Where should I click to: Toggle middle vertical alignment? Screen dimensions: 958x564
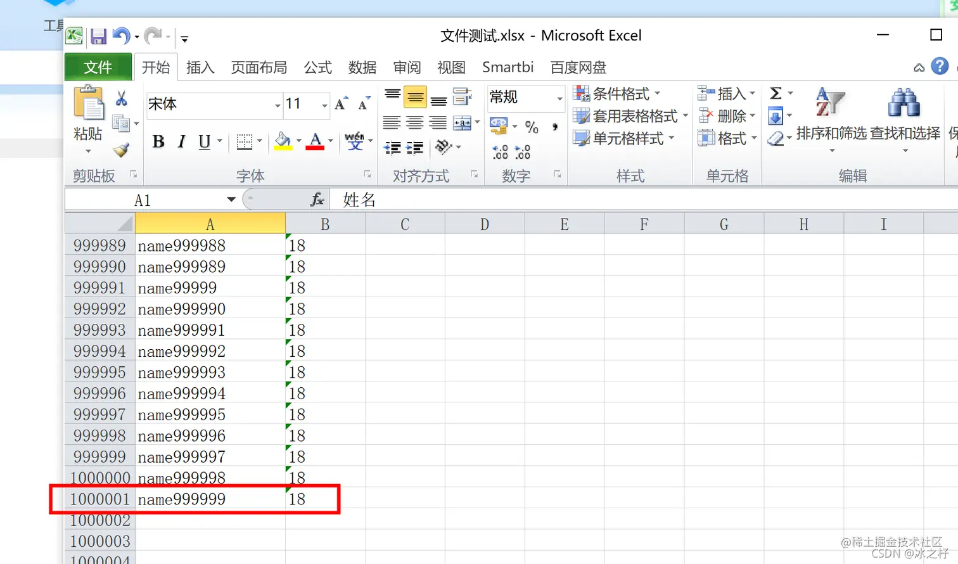coord(415,97)
